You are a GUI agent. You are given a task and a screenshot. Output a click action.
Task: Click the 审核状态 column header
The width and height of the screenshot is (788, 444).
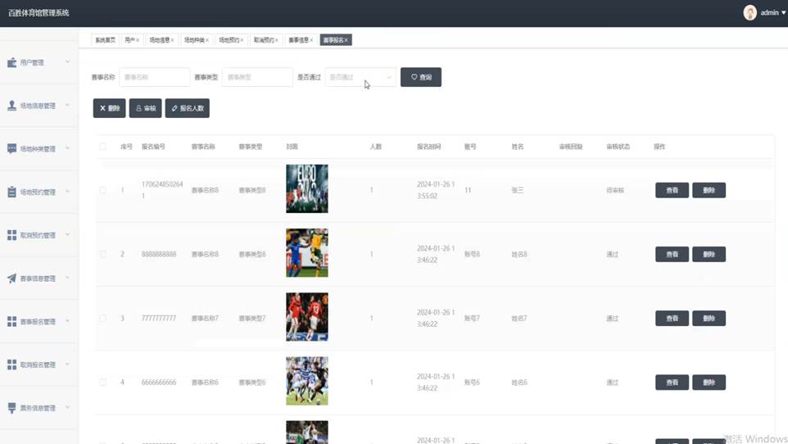[618, 147]
